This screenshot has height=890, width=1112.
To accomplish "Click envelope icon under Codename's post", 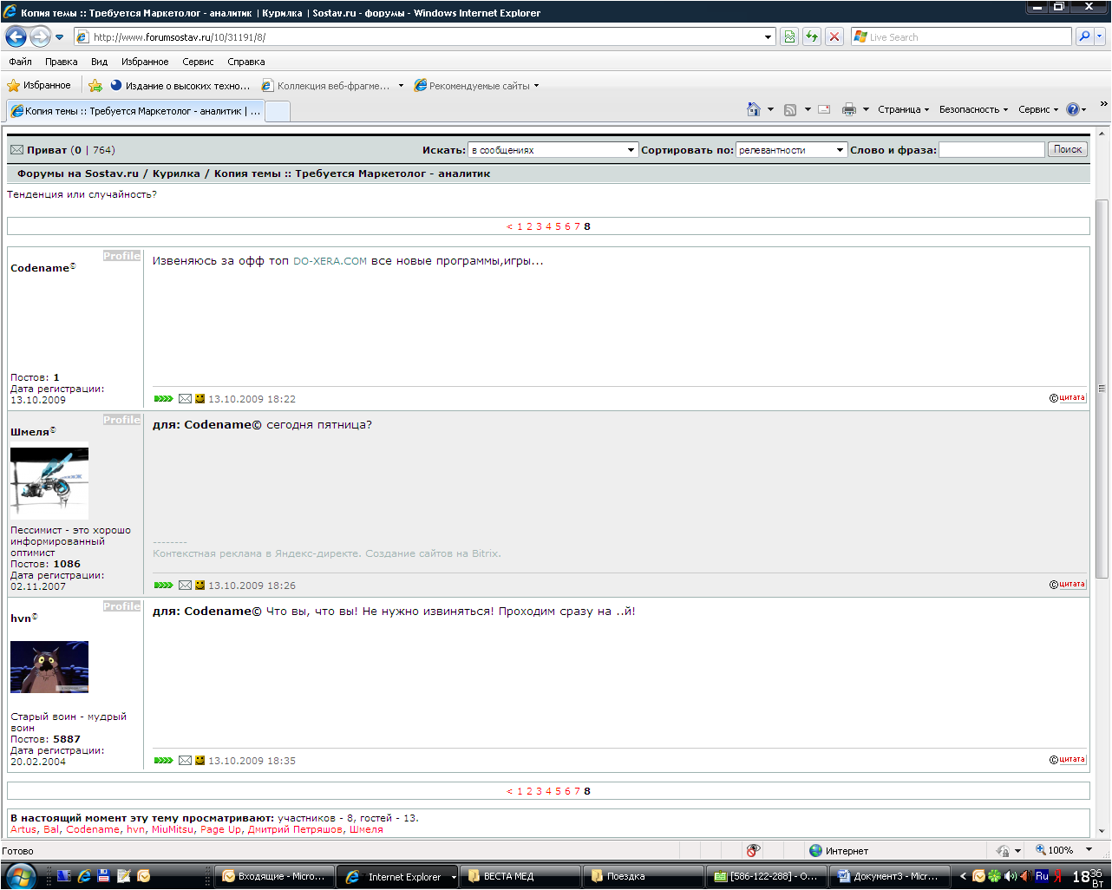I will (185, 399).
